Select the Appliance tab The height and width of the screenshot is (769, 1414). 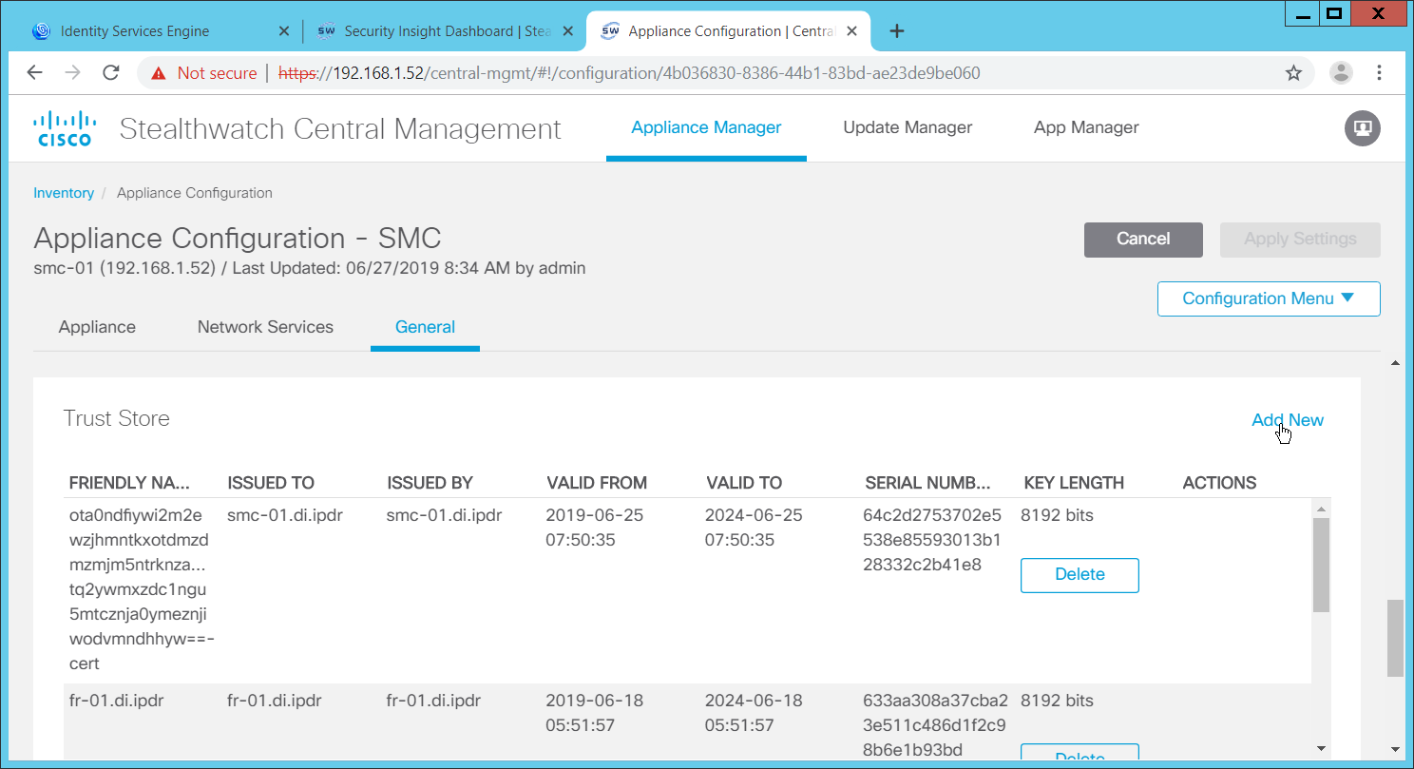click(x=97, y=327)
